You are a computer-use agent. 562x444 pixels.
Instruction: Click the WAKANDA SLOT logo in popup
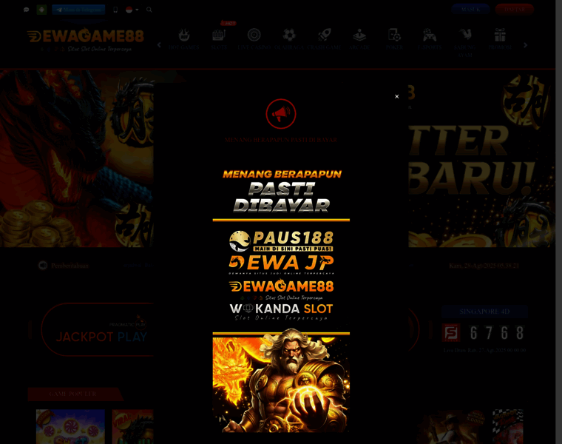(x=281, y=312)
